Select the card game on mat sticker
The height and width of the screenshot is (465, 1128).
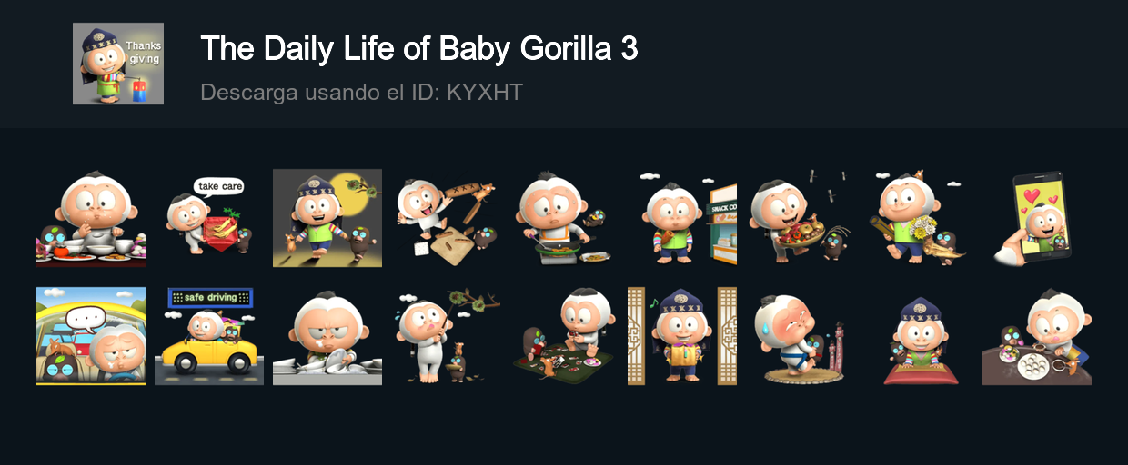coord(564,336)
